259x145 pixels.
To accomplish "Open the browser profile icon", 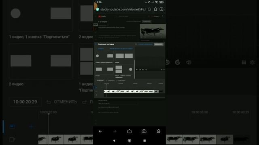I will (x=158, y=131).
